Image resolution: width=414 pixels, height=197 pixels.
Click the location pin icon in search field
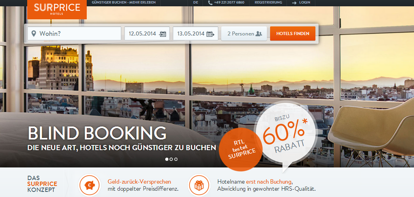pos(34,33)
